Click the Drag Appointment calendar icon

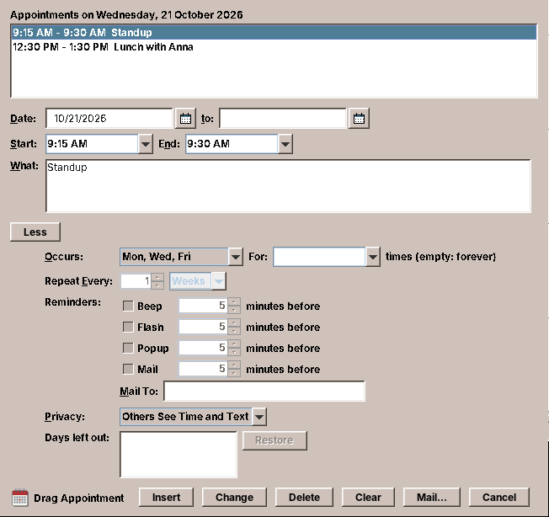click(x=20, y=498)
